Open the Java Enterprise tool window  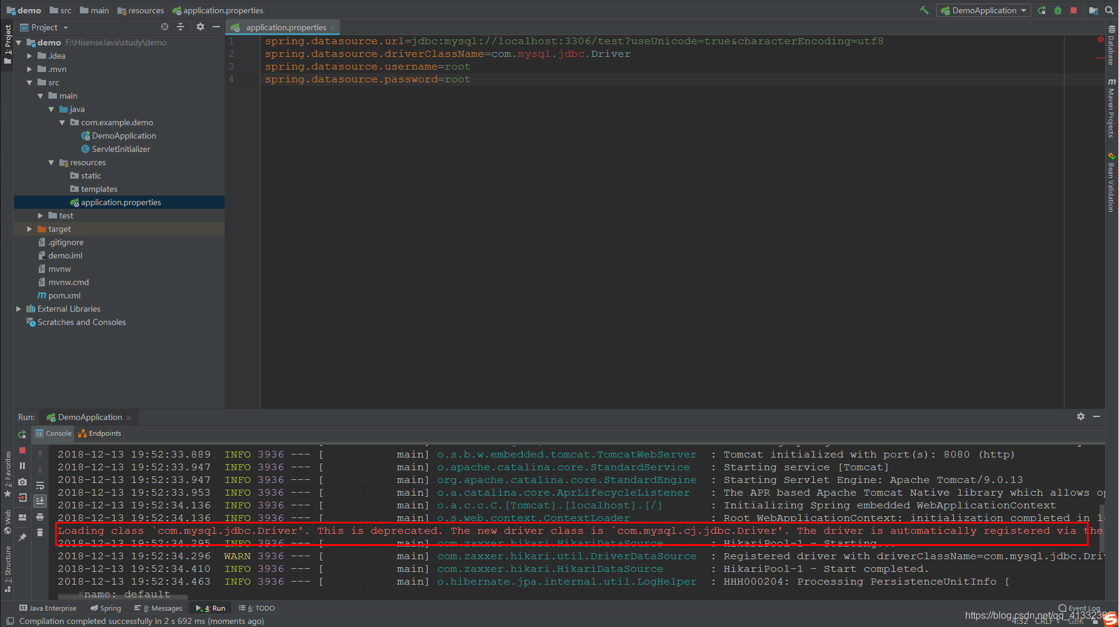click(48, 608)
